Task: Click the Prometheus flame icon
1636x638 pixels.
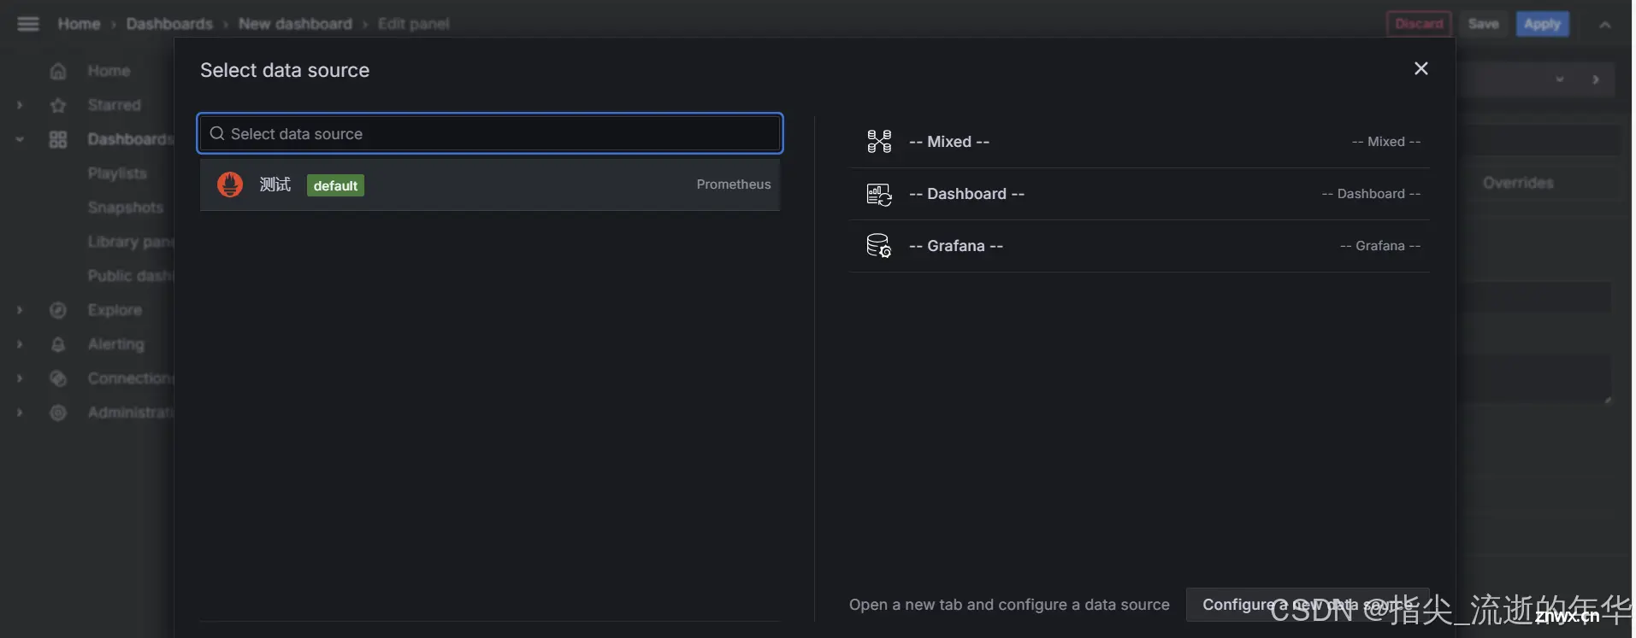Action: [x=230, y=184]
